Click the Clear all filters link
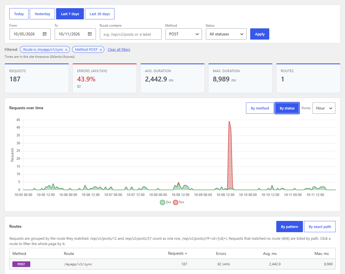Image resolution: width=345 pixels, height=274 pixels. (x=119, y=49)
